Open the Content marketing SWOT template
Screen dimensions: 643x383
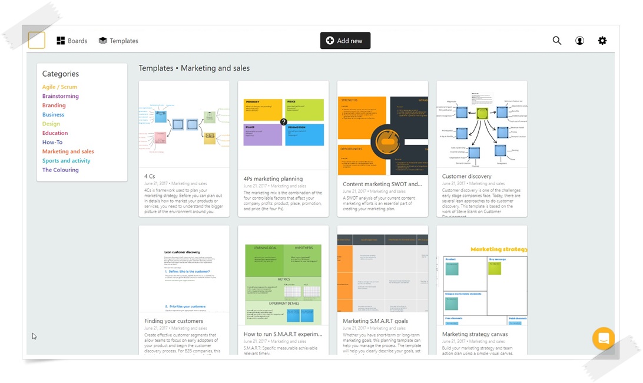[382, 136]
